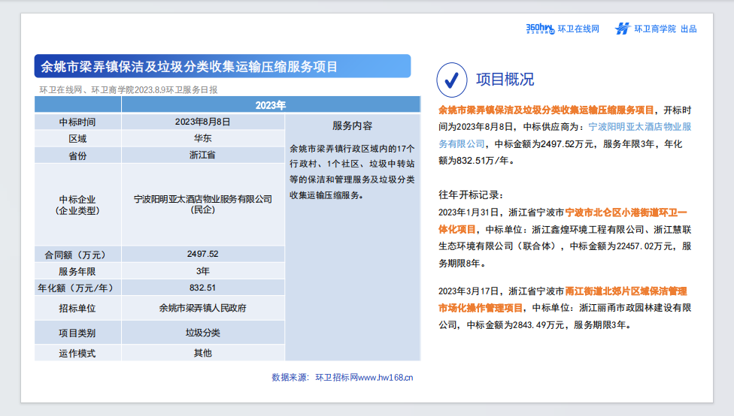
Task: Select the 往年开标记录 heading
Action: (471, 195)
